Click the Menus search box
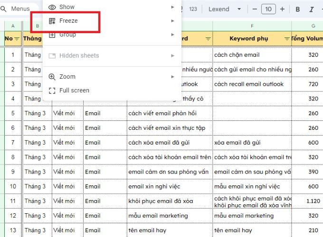Image resolution: width=323 pixels, height=237 pixels. 20,9
